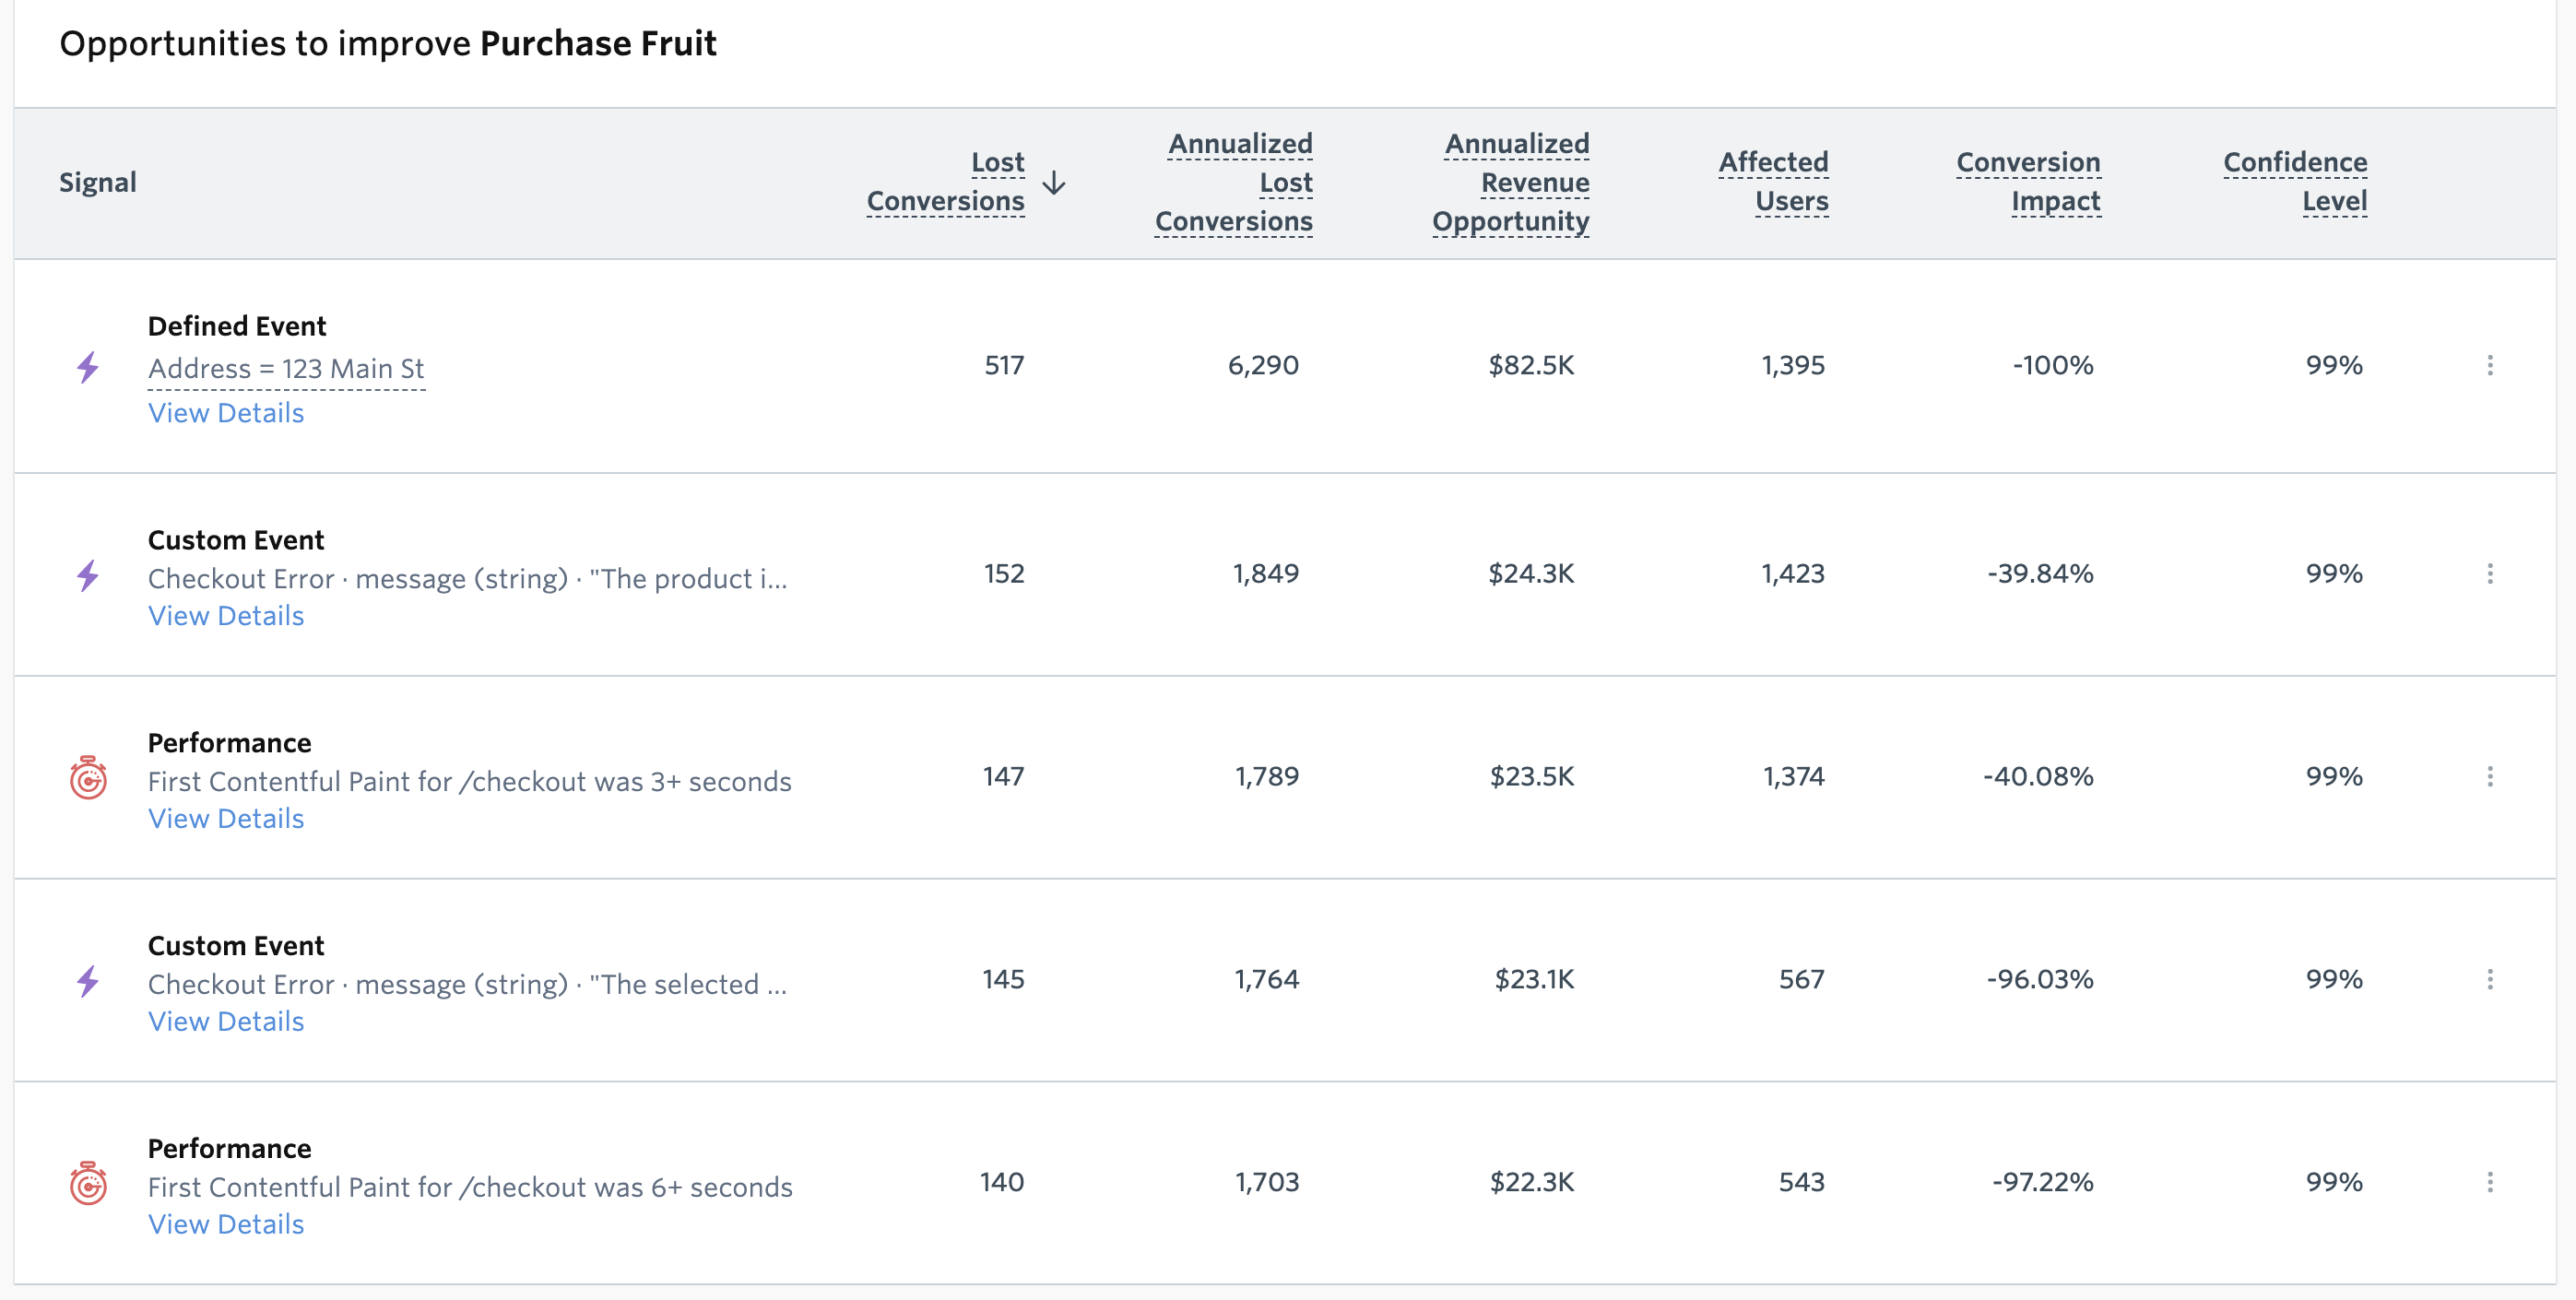View Details for Address = 123 Main St
Viewport: 2576px width, 1300px height.
coord(226,413)
